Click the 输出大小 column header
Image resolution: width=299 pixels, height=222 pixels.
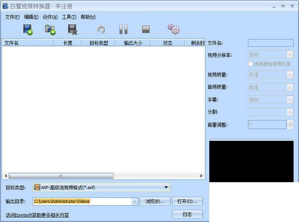pos(133,43)
